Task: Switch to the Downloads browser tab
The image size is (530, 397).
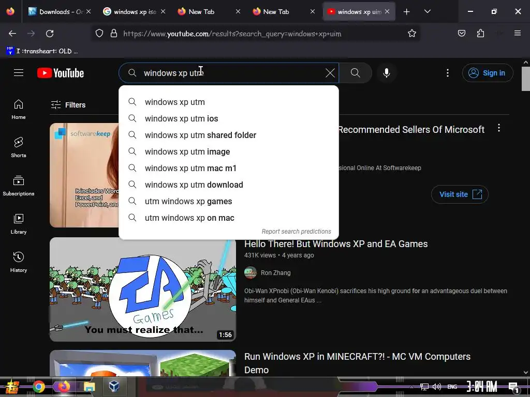Action: pyautogui.click(x=60, y=12)
